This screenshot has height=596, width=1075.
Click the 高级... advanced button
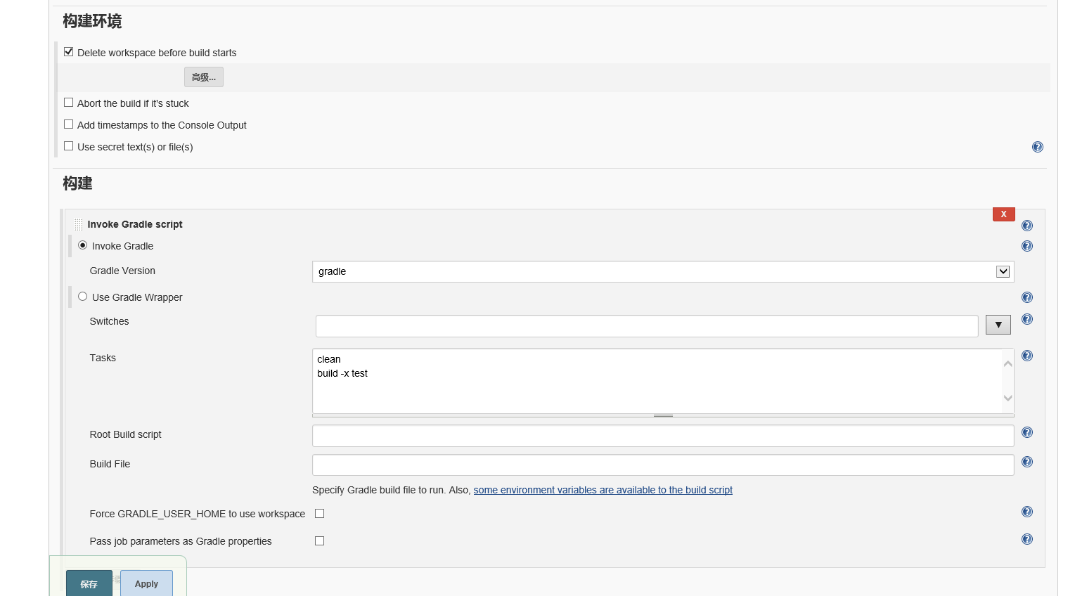203,77
